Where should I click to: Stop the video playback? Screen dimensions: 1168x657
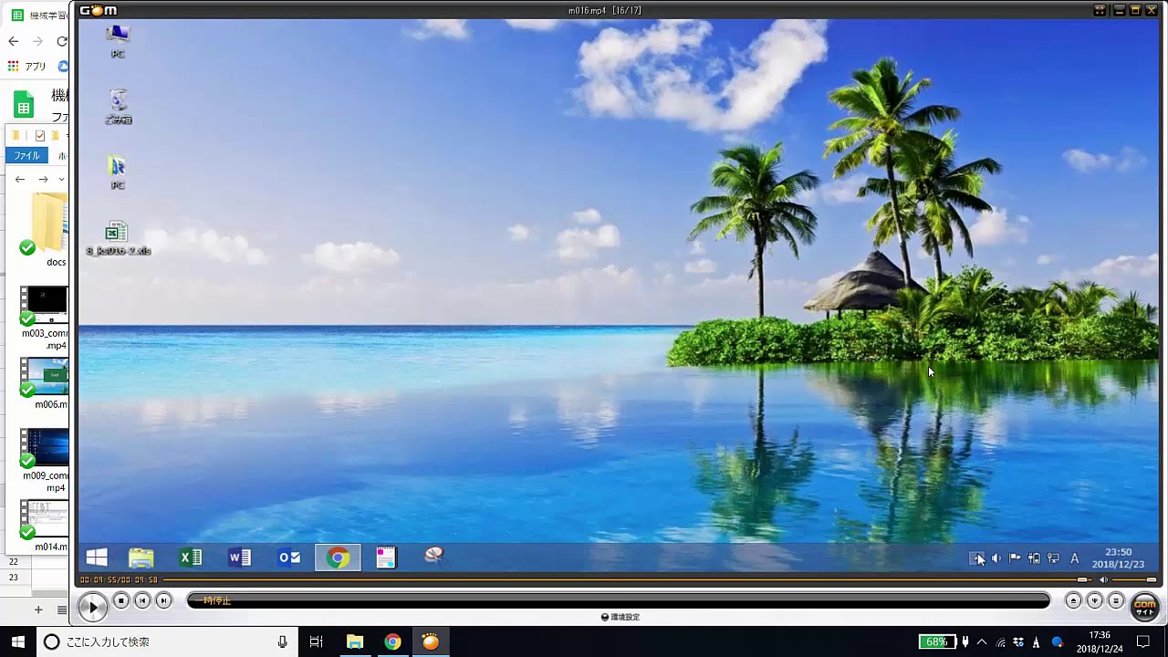coord(121,600)
